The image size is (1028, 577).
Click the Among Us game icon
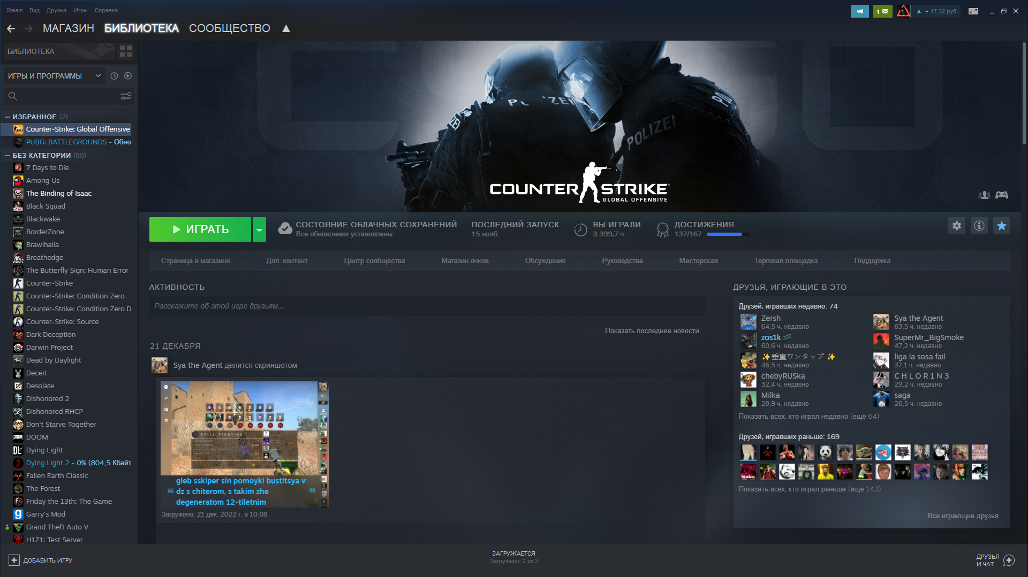(x=18, y=181)
